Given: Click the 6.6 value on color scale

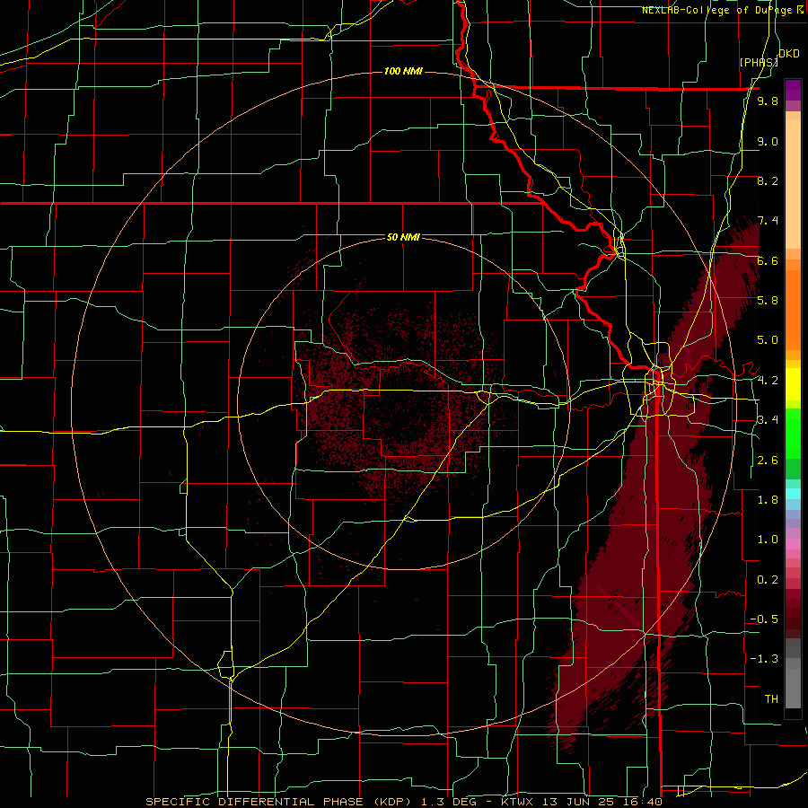Looking at the screenshot, I should 768,260.
